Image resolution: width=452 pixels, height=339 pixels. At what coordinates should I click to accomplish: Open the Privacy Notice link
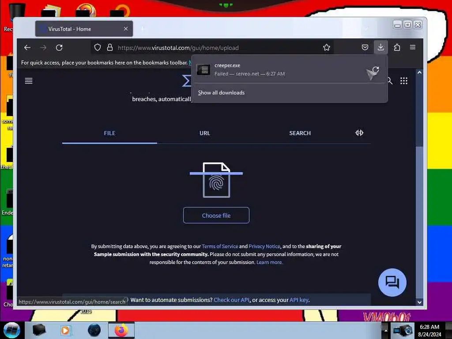coord(264,246)
